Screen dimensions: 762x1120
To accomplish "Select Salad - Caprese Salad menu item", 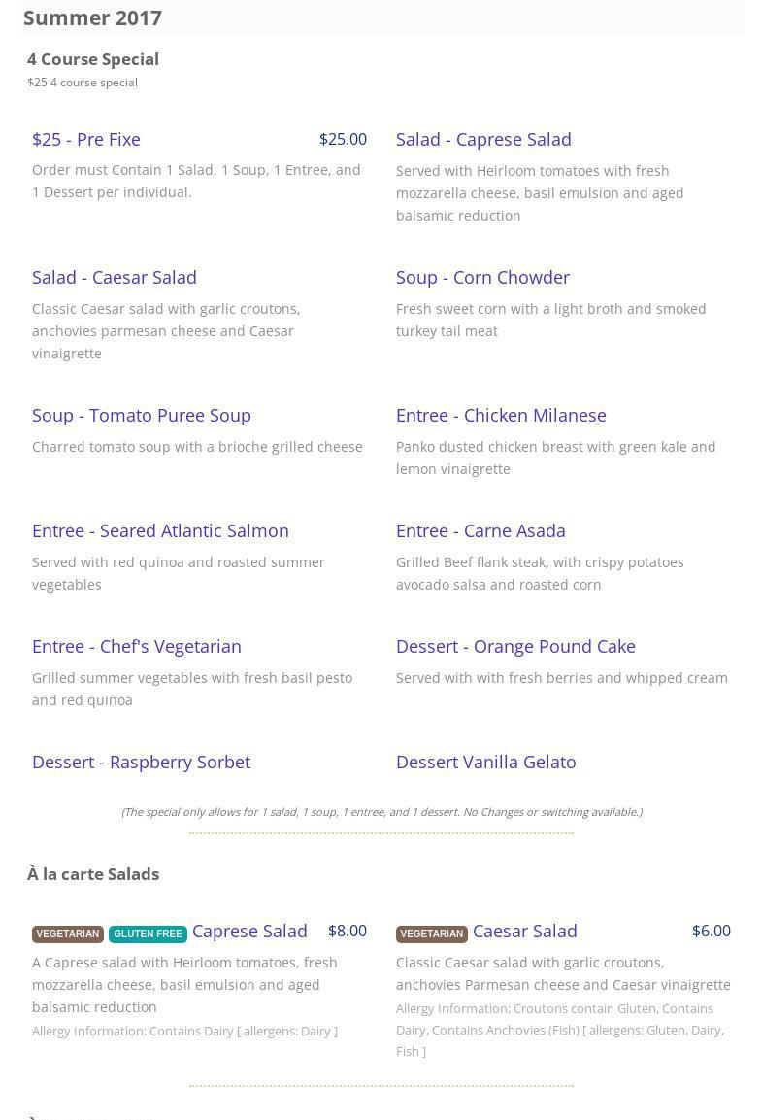I will point(483,139).
